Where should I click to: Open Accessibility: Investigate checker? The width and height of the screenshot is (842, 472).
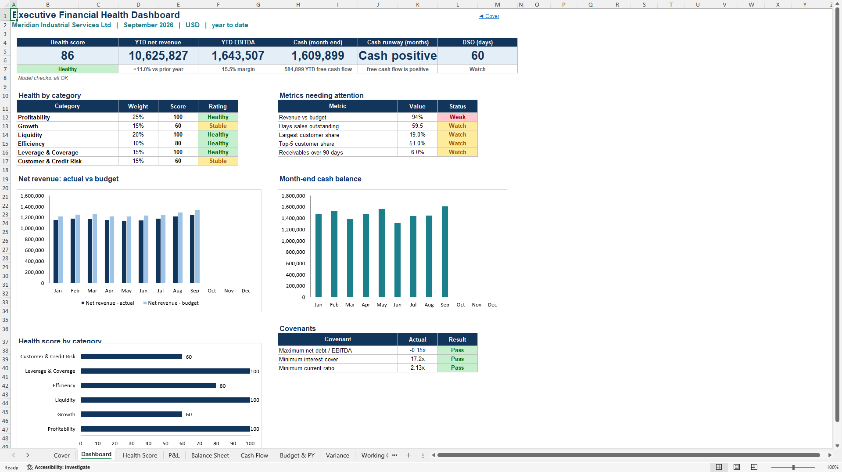[58, 467]
